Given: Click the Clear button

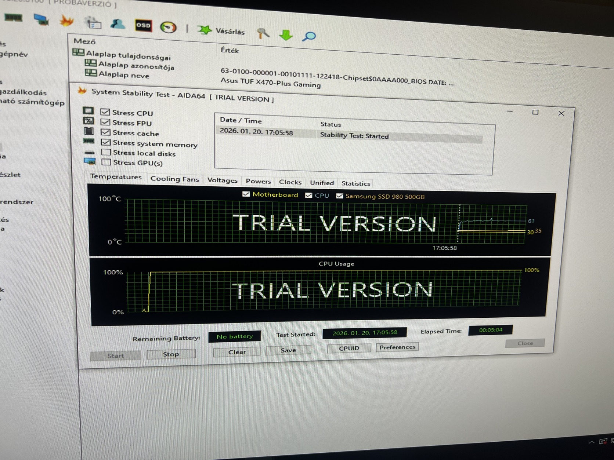Looking at the screenshot, I should click(237, 352).
